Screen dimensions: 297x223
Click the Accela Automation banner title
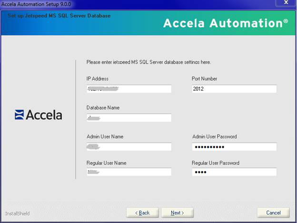click(225, 23)
